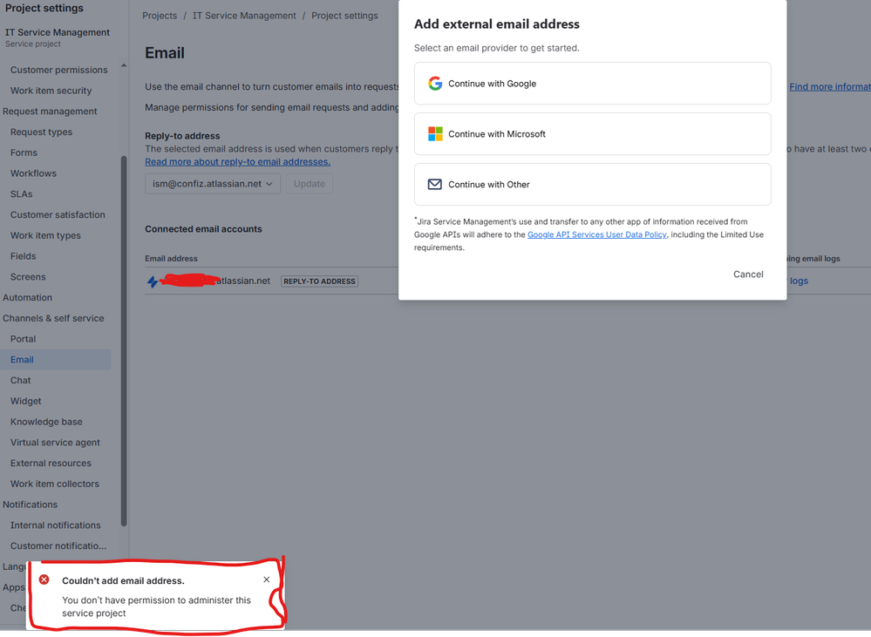Click the Google logo icon
This screenshot has width=871, height=637.
click(435, 84)
